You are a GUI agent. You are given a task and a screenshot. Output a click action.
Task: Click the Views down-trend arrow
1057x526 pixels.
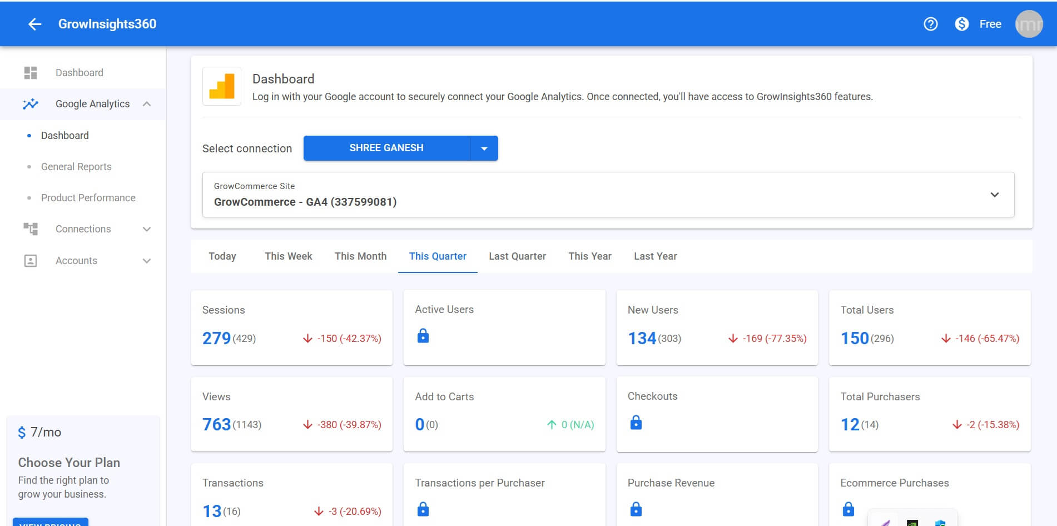tap(307, 425)
